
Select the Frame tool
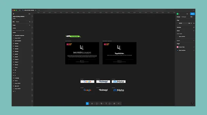[x=92, y=103]
